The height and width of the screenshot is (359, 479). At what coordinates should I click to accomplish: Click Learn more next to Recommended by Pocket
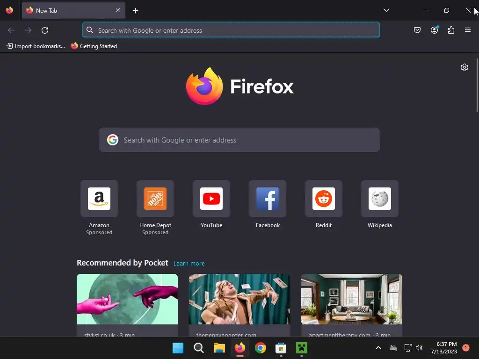(x=189, y=264)
